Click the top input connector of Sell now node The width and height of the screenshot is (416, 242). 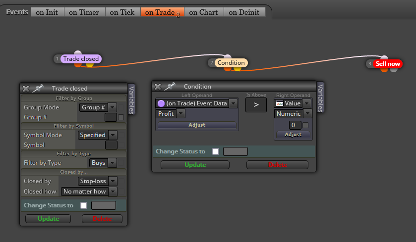pos(384,57)
